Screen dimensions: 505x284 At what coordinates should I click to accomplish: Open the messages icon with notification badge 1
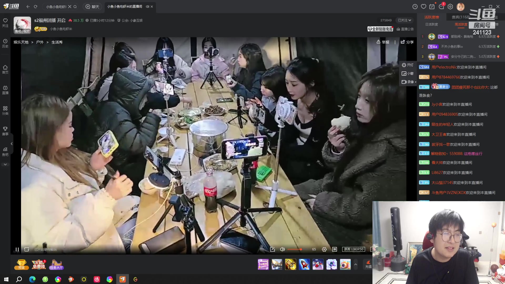pos(441,7)
